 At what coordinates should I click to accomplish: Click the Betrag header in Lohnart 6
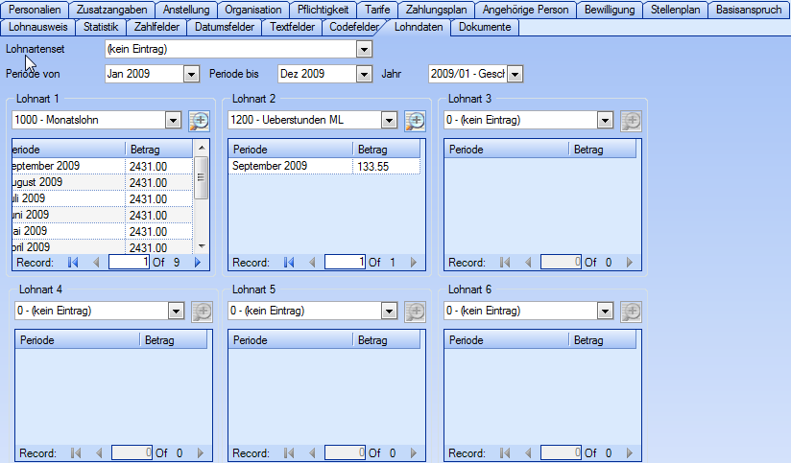602,340
